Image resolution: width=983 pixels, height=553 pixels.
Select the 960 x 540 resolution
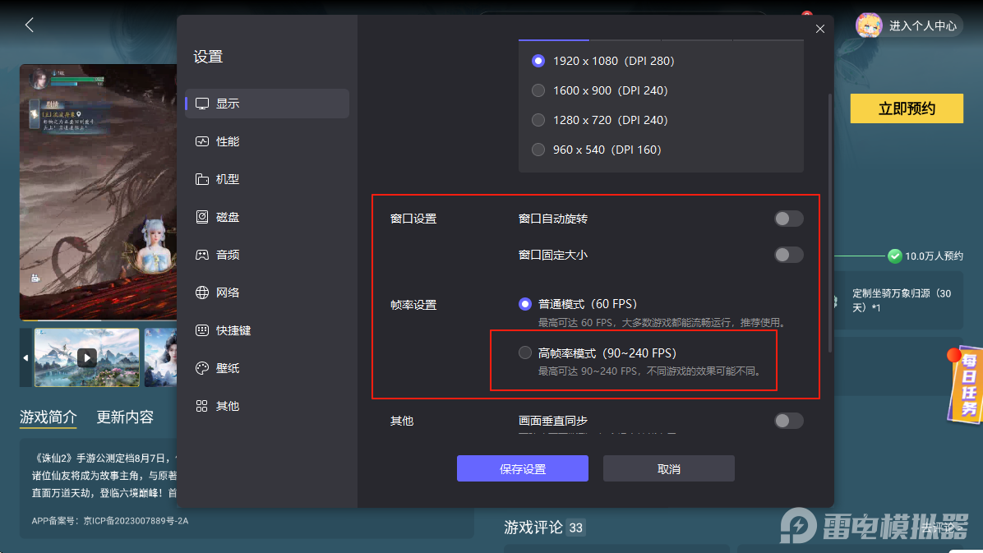[538, 150]
